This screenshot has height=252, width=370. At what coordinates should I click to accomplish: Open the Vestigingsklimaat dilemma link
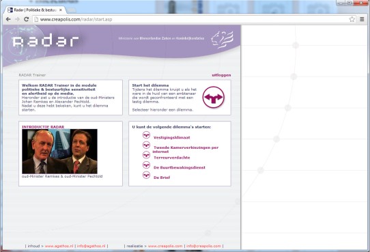coord(172,137)
